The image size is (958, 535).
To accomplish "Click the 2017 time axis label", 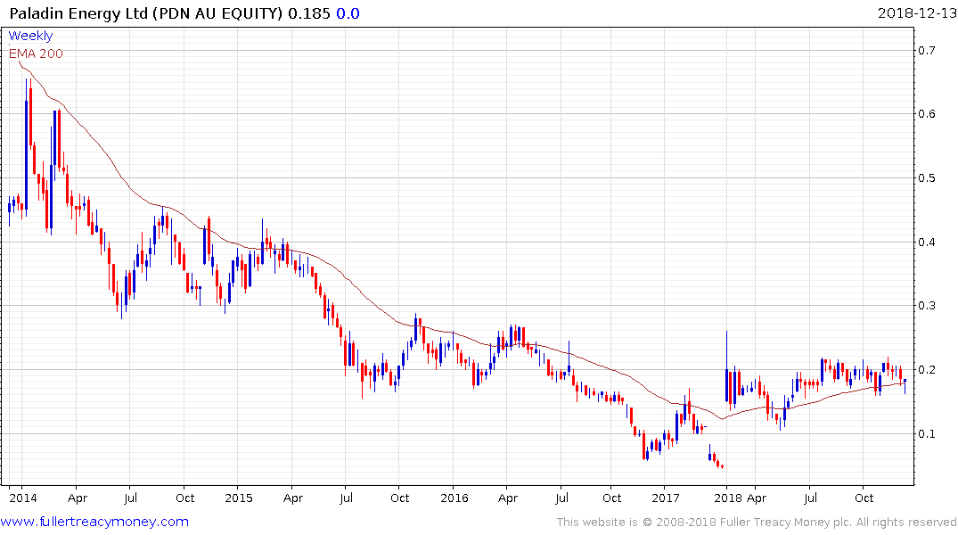I will 666,498.
